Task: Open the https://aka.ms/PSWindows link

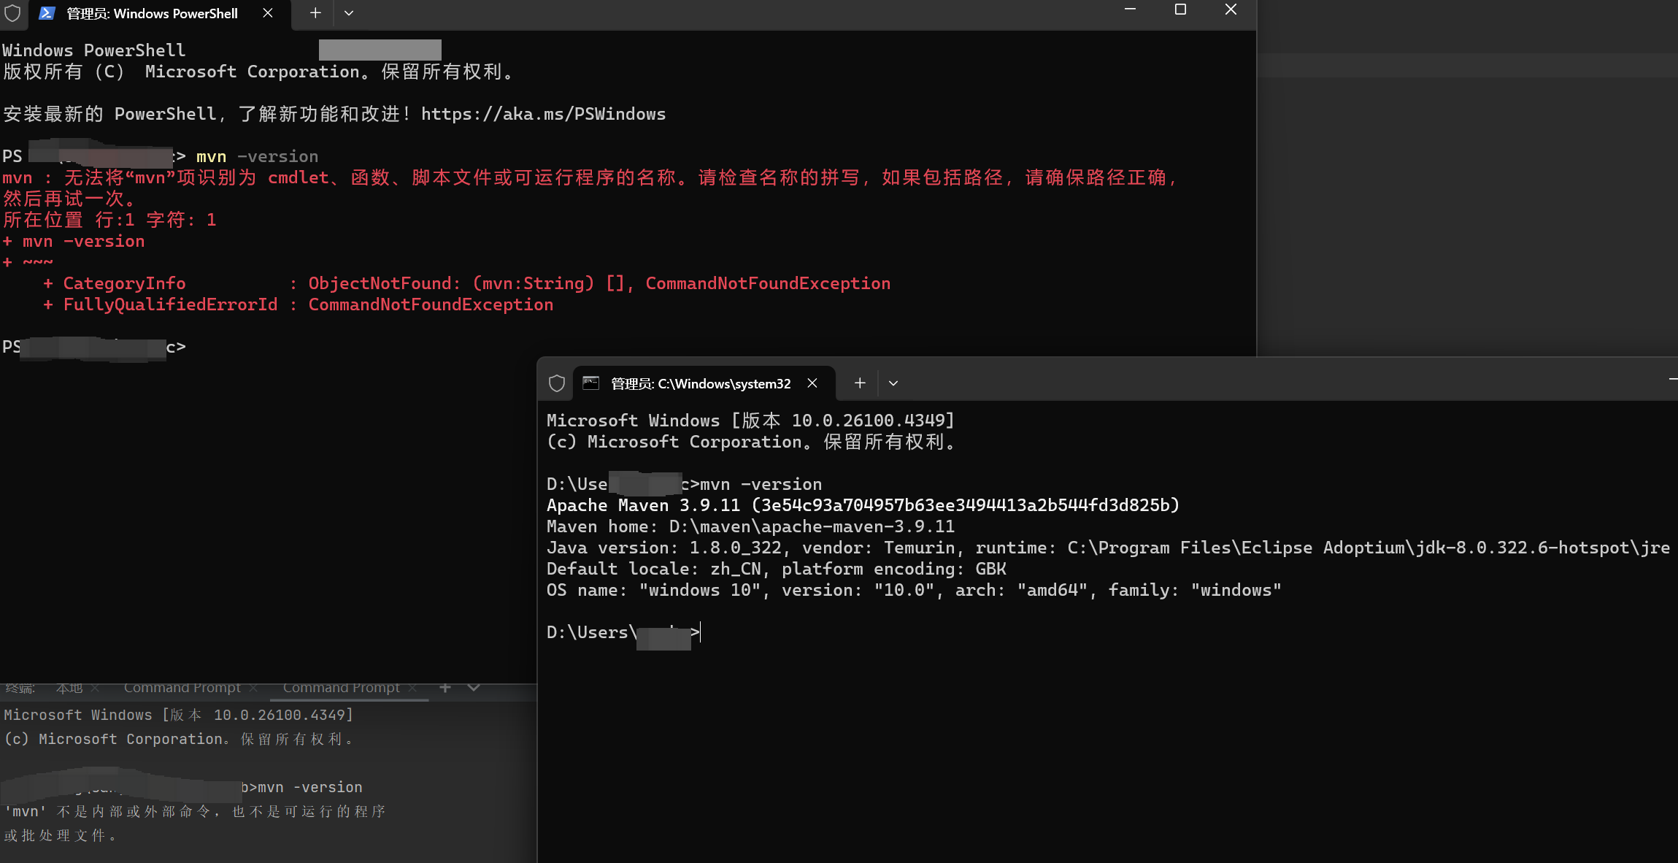Action: click(x=543, y=114)
